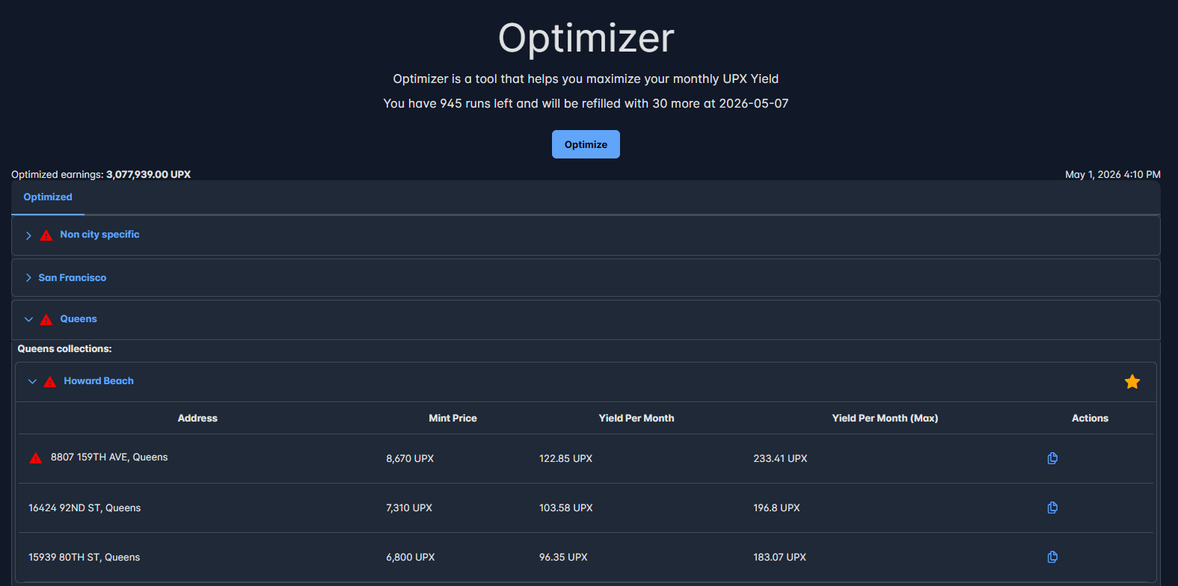Image resolution: width=1178 pixels, height=586 pixels.
Task: Click yield value 103.58 UPX
Action: pyautogui.click(x=566, y=508)
